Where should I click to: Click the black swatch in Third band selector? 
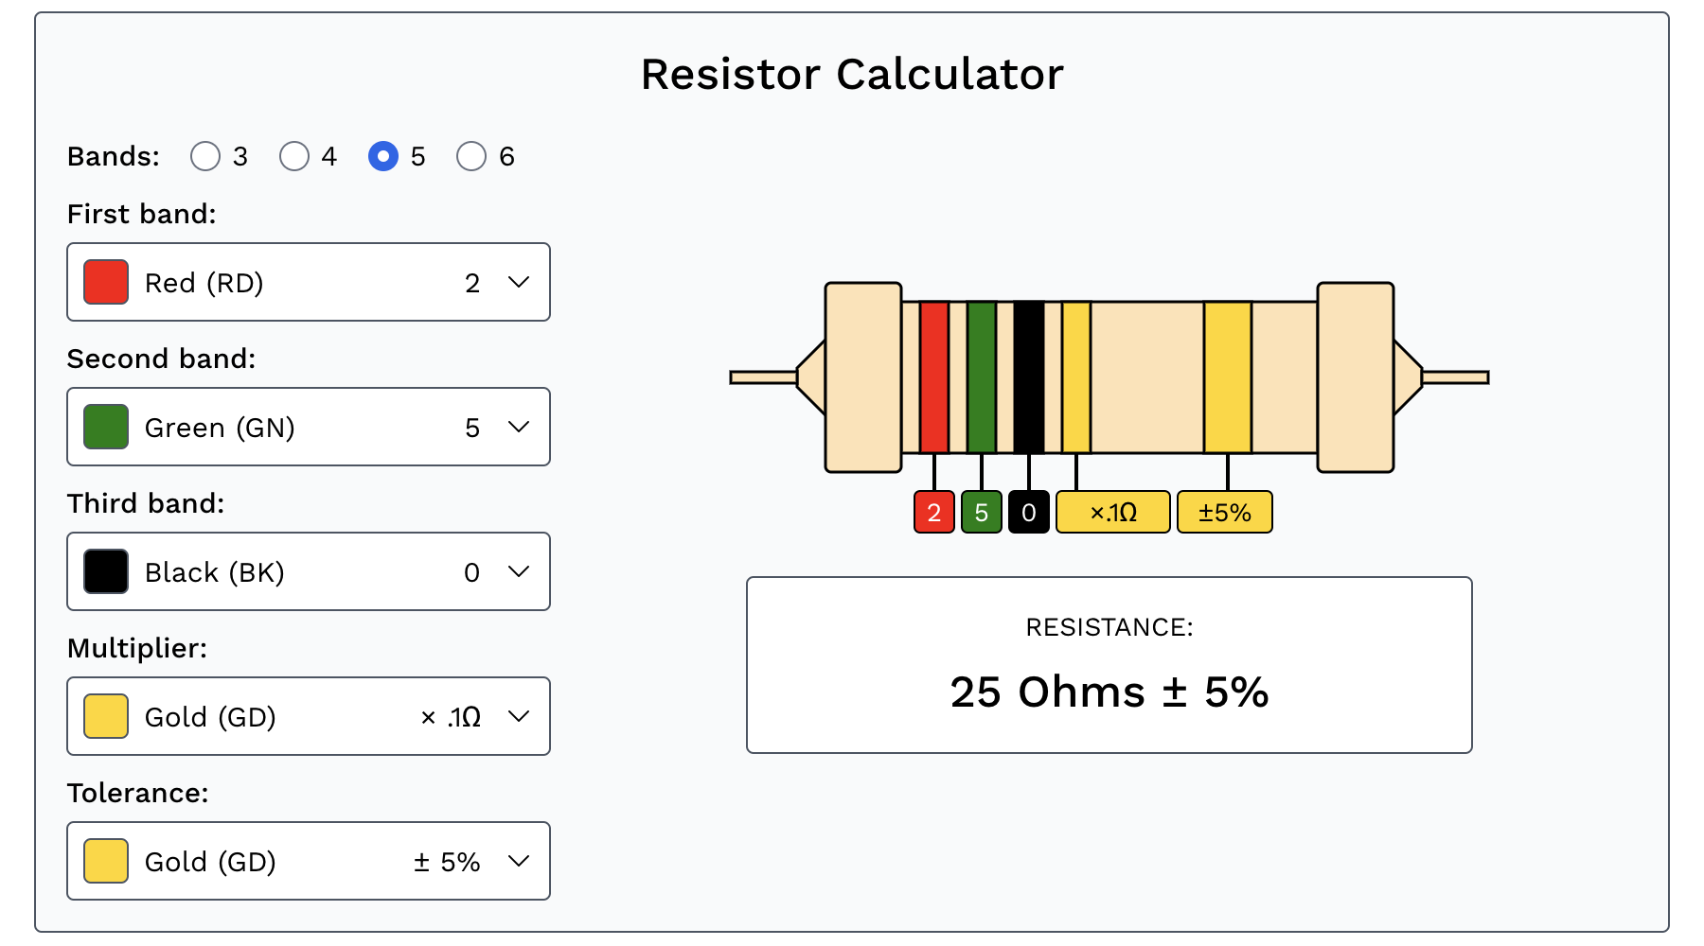105,570
